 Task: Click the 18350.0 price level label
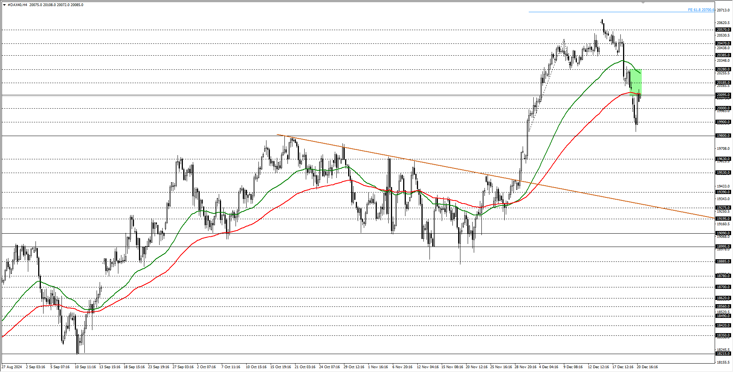pos(723,336)
